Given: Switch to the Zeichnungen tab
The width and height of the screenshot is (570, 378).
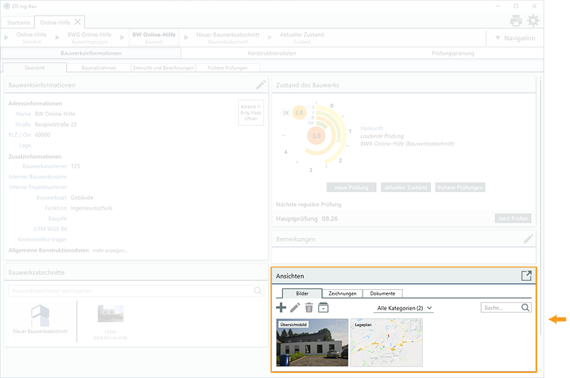Looking at the screenshot, I should [x=342, y=294].
